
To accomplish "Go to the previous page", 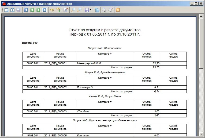I will tap(32, 10).
